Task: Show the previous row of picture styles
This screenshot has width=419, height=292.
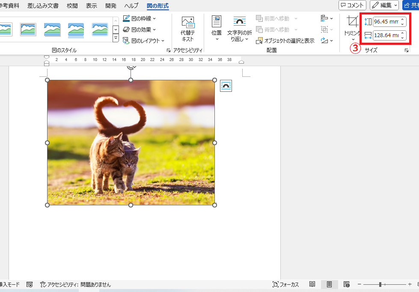Action: coord(116,21)
